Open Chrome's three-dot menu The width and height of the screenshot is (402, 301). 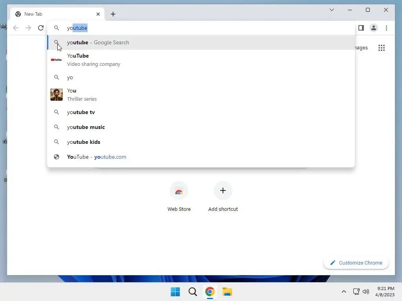click(x=386, y=28)
